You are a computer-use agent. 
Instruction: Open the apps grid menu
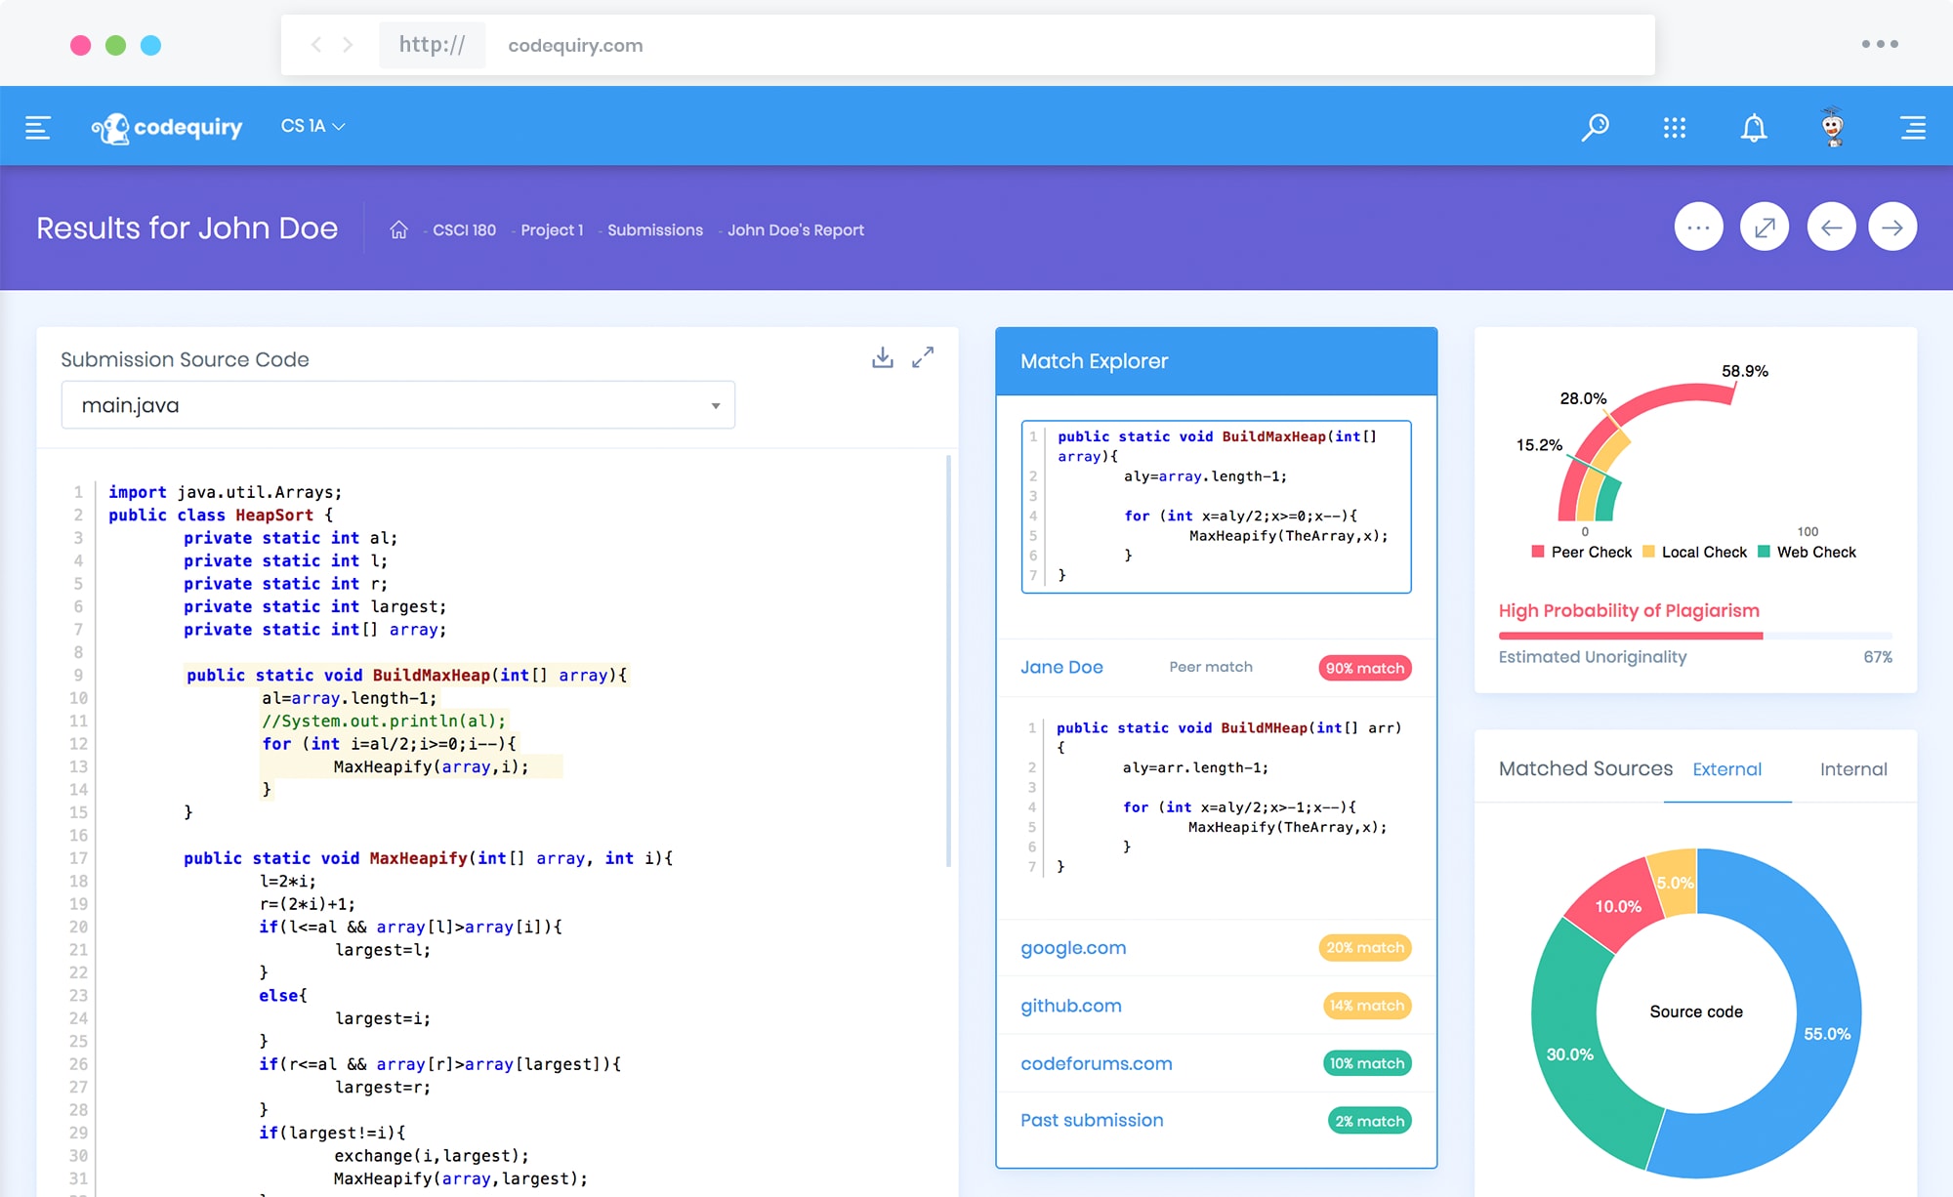tap(1674, 127)
